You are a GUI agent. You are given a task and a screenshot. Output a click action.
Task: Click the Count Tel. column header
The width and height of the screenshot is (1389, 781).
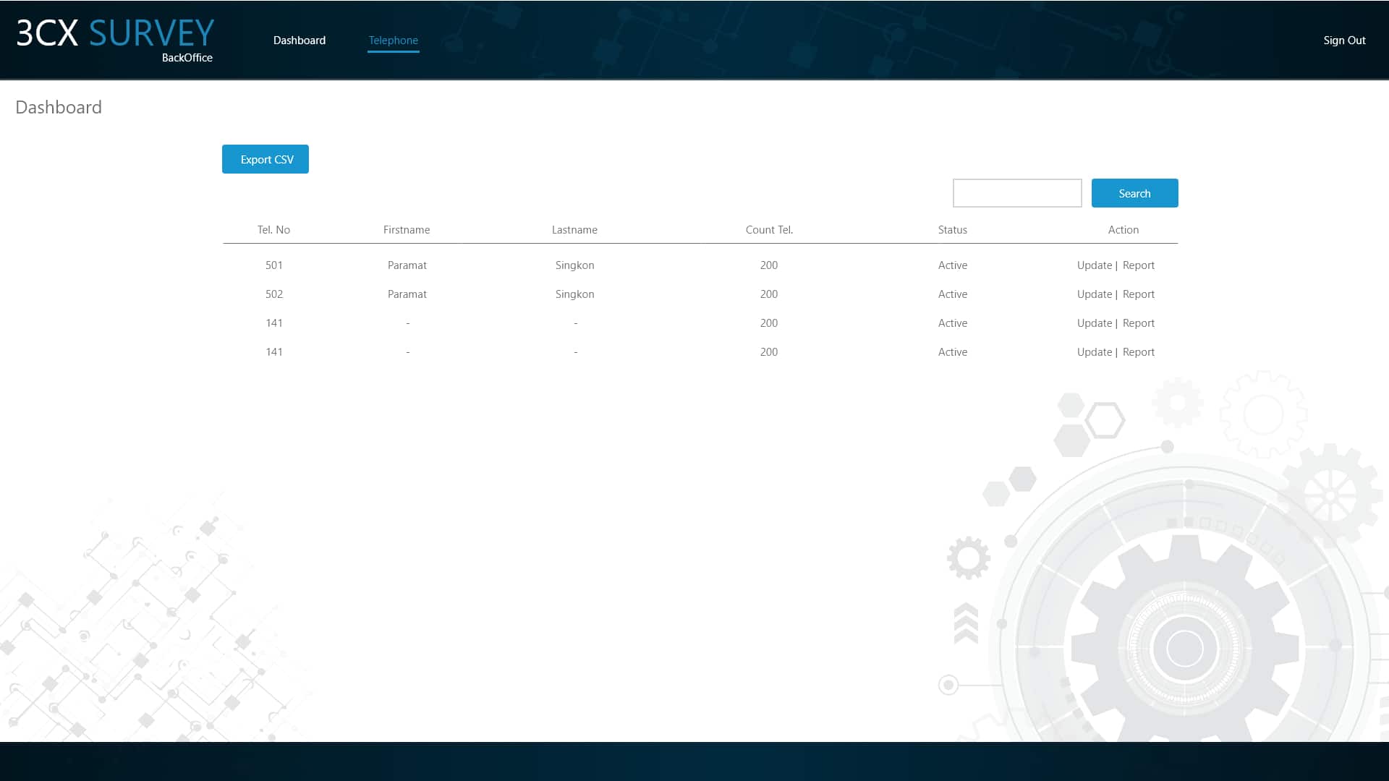pos(769,229)
